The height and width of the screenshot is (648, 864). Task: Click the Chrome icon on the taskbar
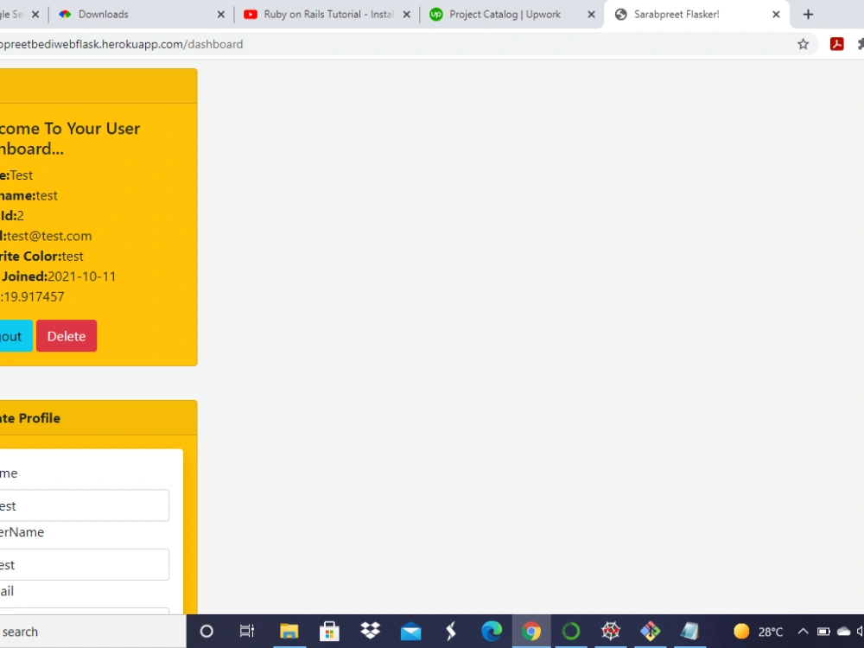point(531,632)
